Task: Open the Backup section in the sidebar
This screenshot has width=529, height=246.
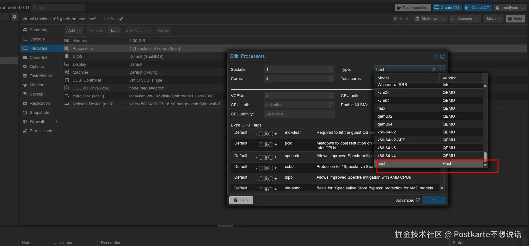Action: pyautogui.click(x=36, y=94)
